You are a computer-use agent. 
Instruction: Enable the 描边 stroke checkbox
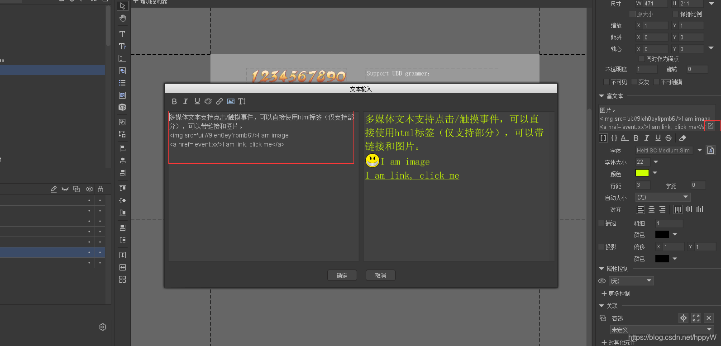[x=601, y=223]
